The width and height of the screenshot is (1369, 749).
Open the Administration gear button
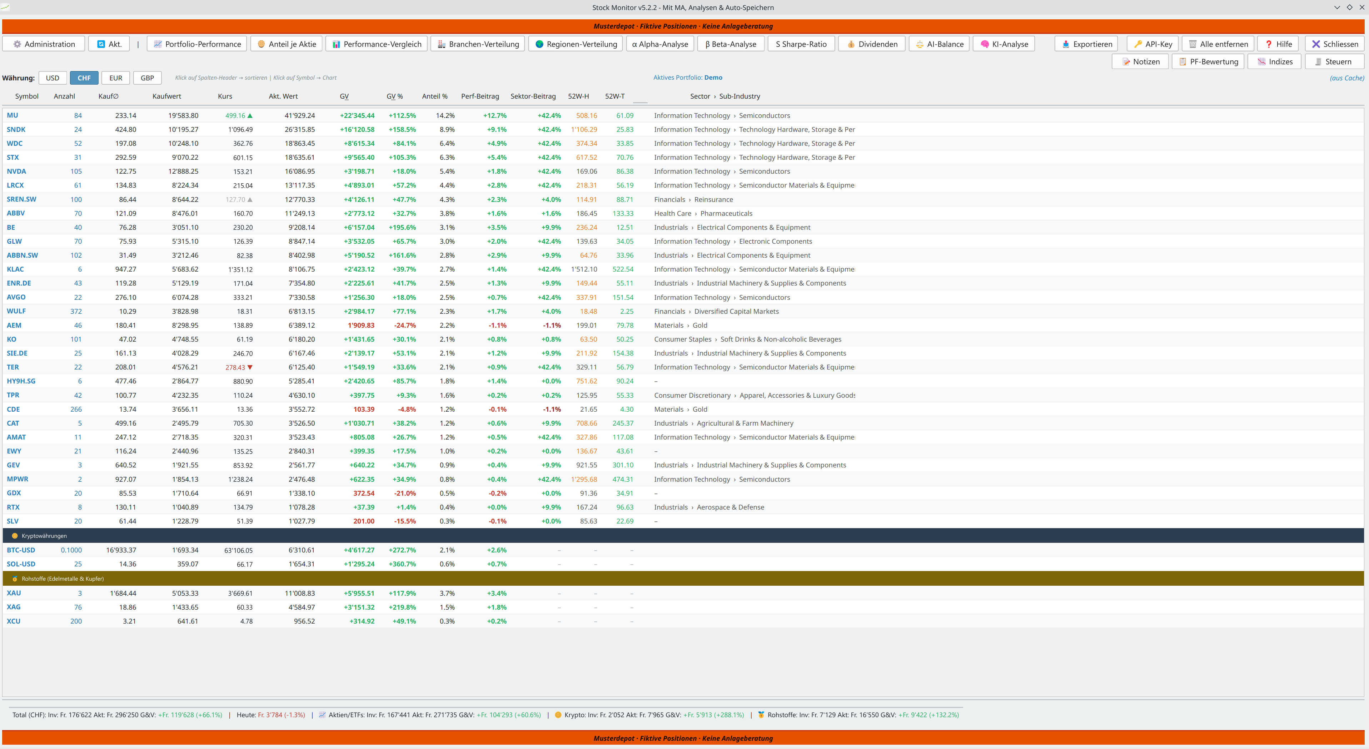click(44, 44)
